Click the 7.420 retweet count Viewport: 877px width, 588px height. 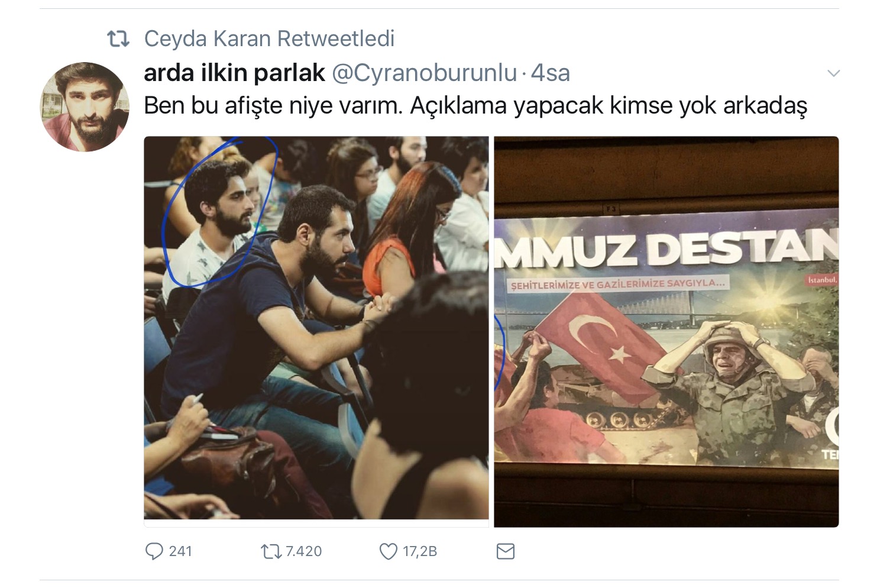tap(303, 551)
